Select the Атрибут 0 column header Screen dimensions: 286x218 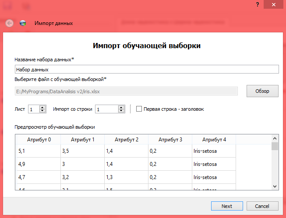(x=39, y=140)
